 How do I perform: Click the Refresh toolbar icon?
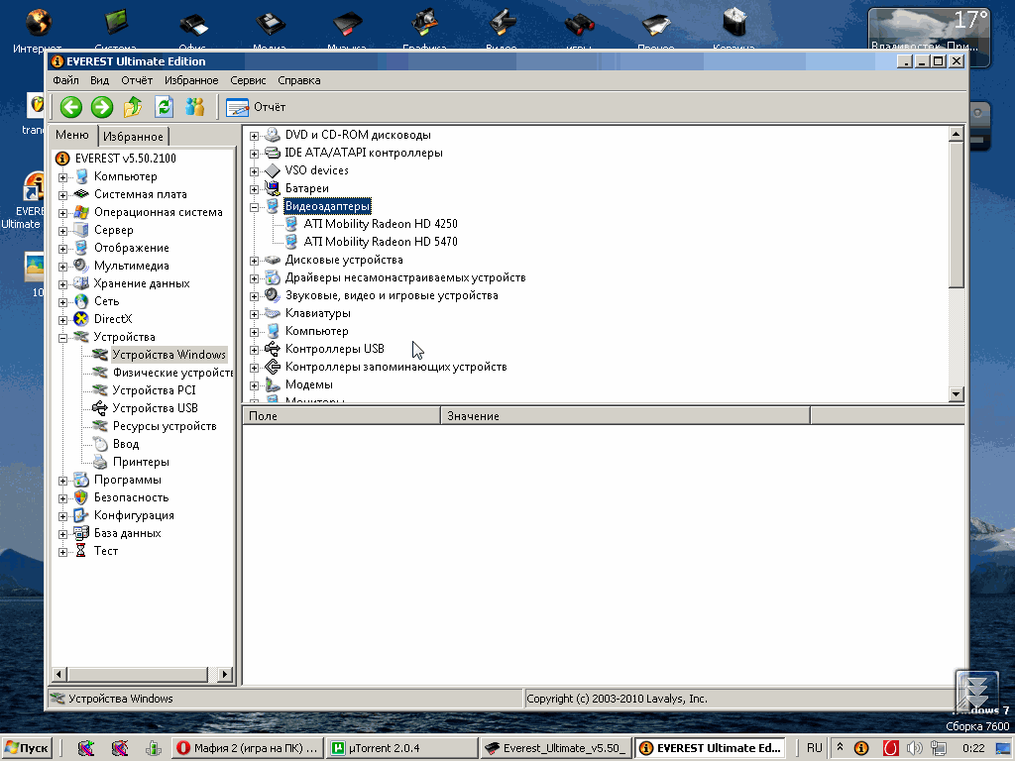(164, 107)
